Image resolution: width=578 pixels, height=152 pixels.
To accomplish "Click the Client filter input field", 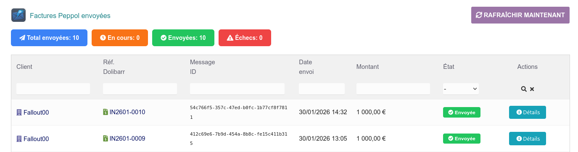I will (x=53, y=89).
